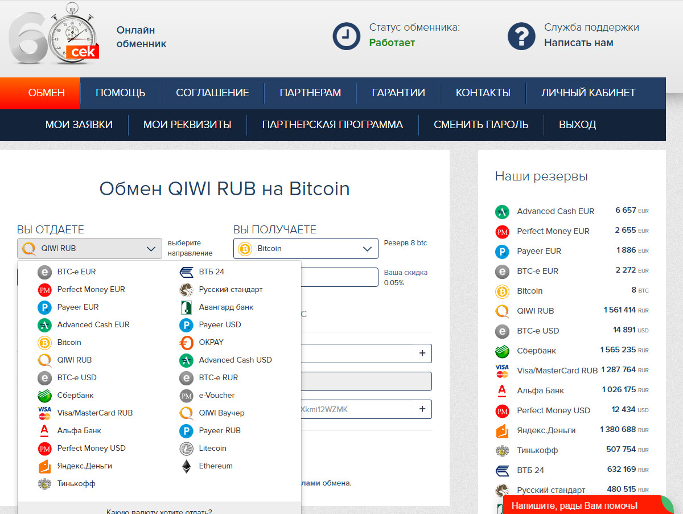Select e-Voucher icon in dropdown list
Screen dimensions: 683x514
187,396
